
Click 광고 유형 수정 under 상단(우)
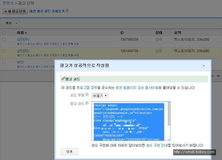pyautogui.click(x=71, y=44)
